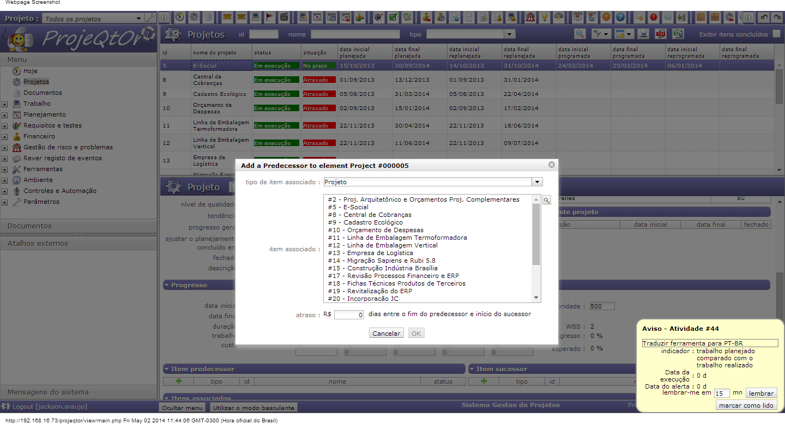Viewport: 785px width, 424px height.
Task: Click the green checkmark icon in toolbar
Action: point(392,17)
